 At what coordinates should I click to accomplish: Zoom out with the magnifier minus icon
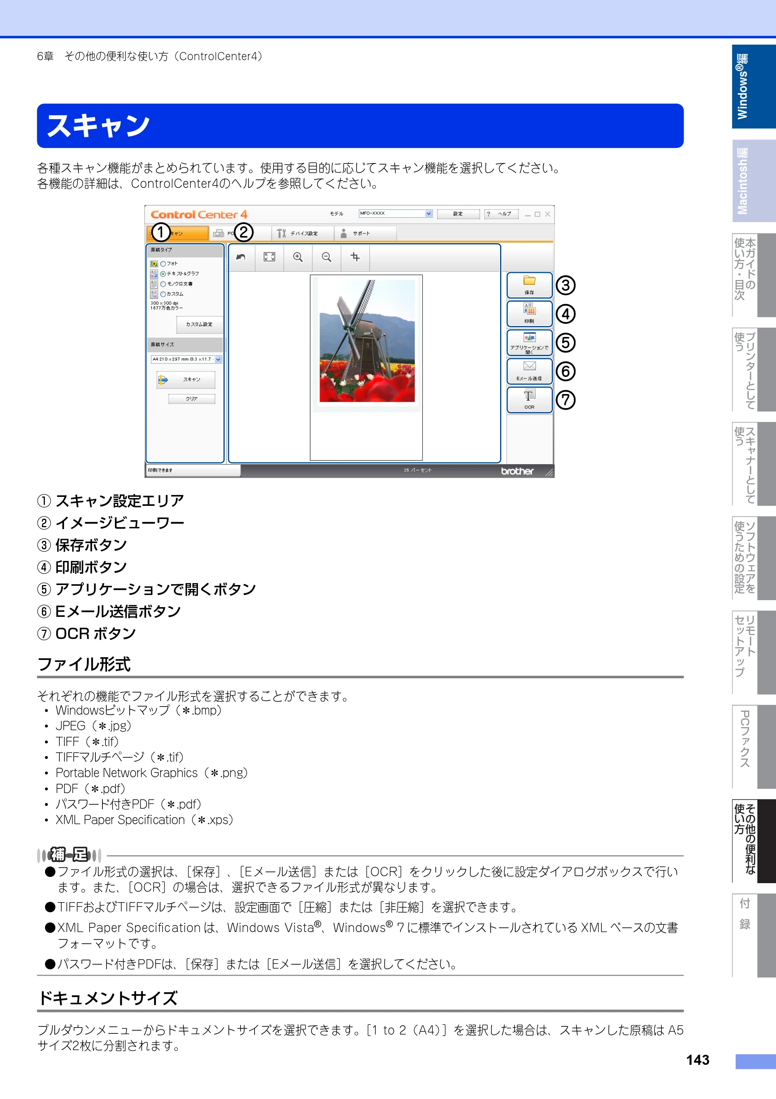pos(326,257)
